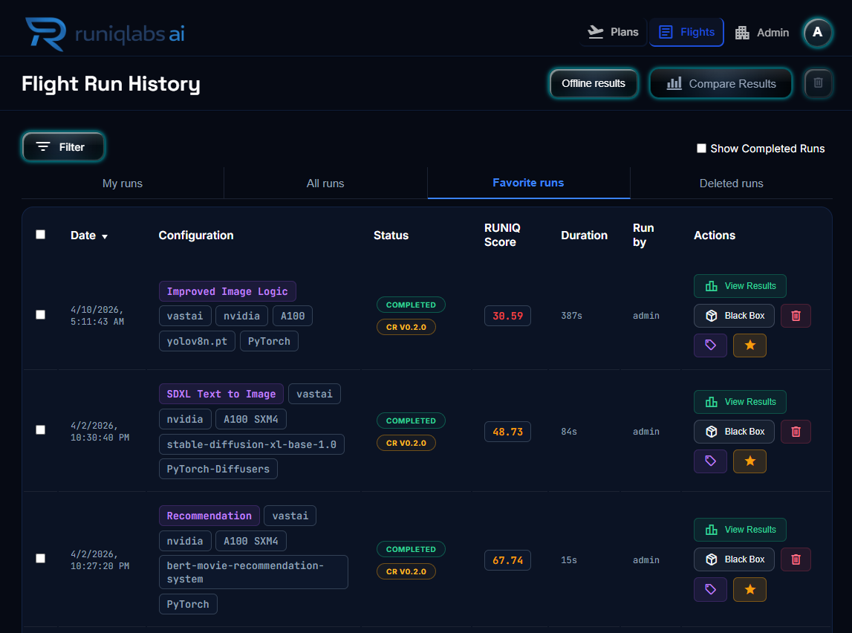
Task: Click the bert-movie-recommendation-system tag
Action: [253, 572]
